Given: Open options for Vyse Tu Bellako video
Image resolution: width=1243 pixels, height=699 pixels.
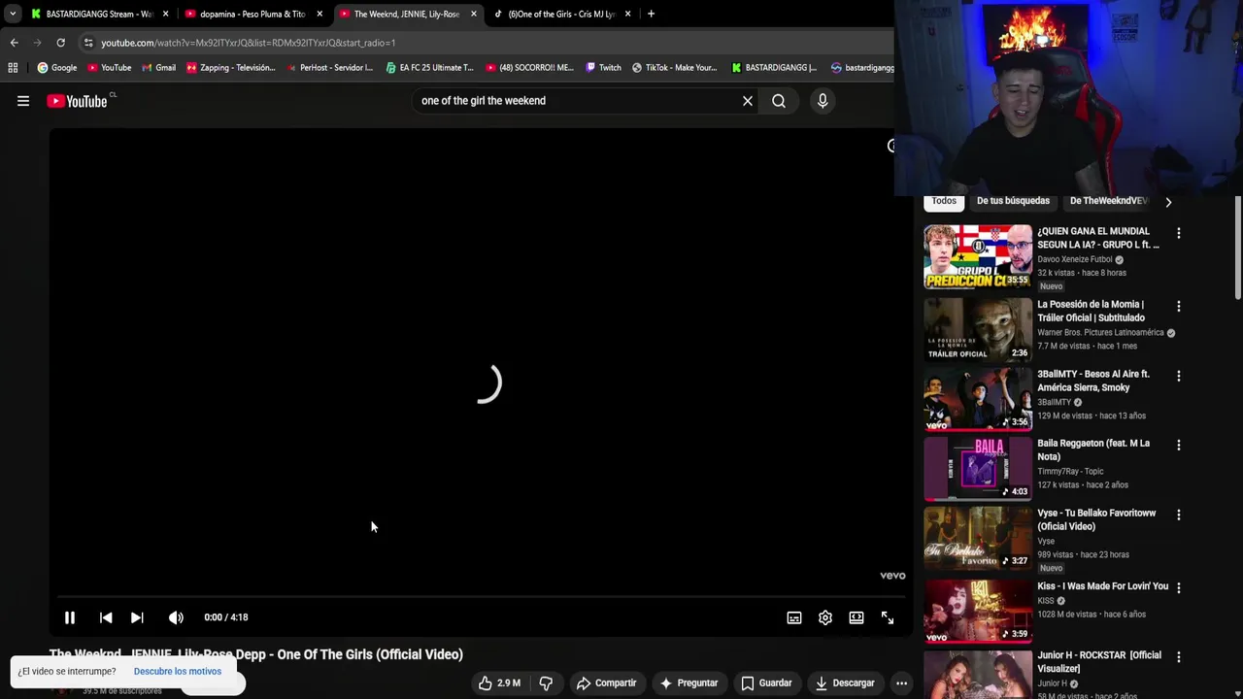Looking at the screenshot, I should pos(1179,515).
